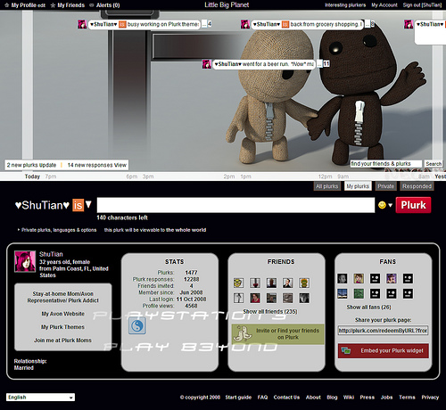Click the second friend avatar in the top row

coord(255,283)
